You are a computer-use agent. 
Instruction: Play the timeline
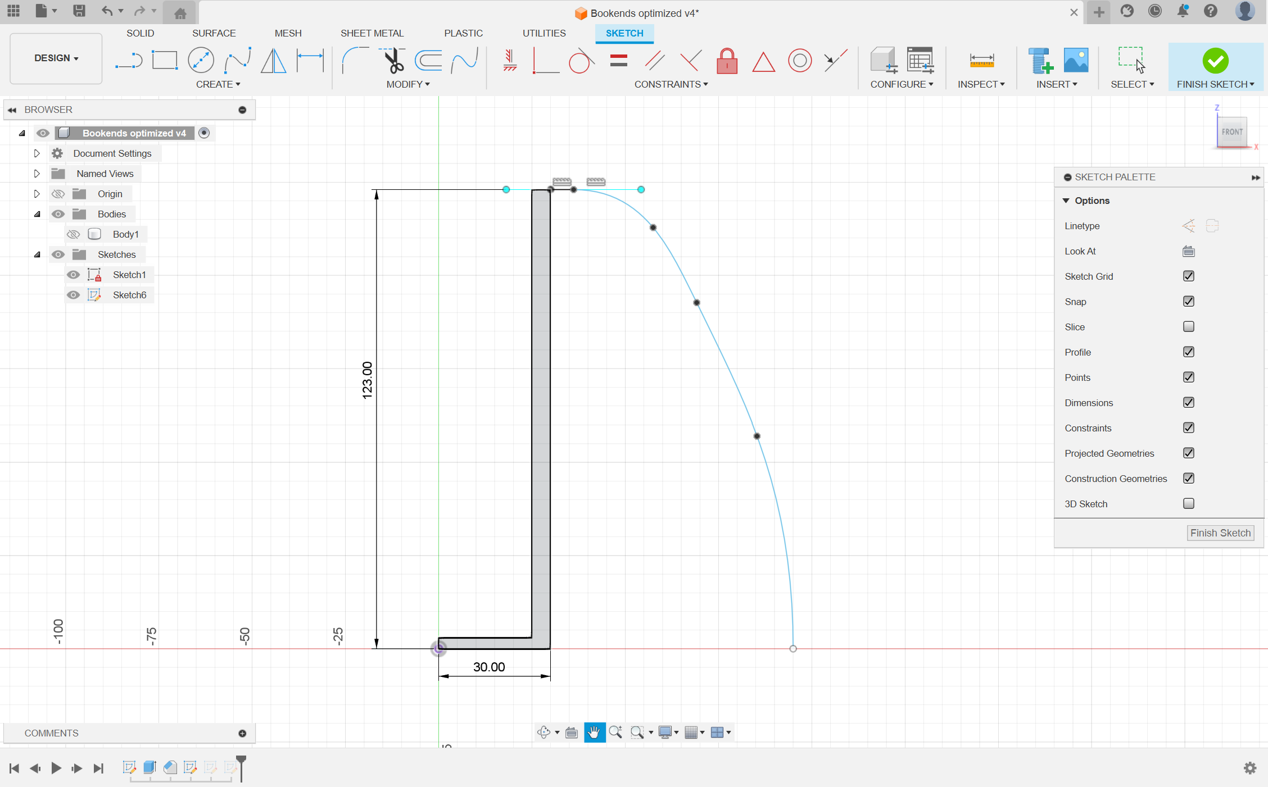pos(56,768)
